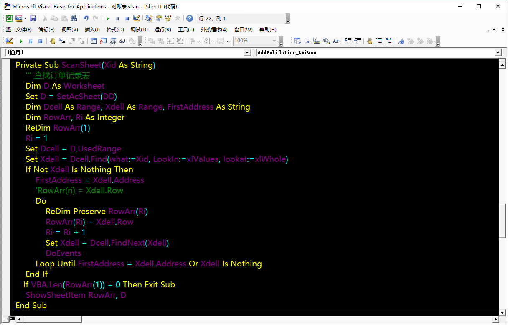Click Break on the Standard toolbar
This screenshot has width=508, height=325.
coord(117,18)
